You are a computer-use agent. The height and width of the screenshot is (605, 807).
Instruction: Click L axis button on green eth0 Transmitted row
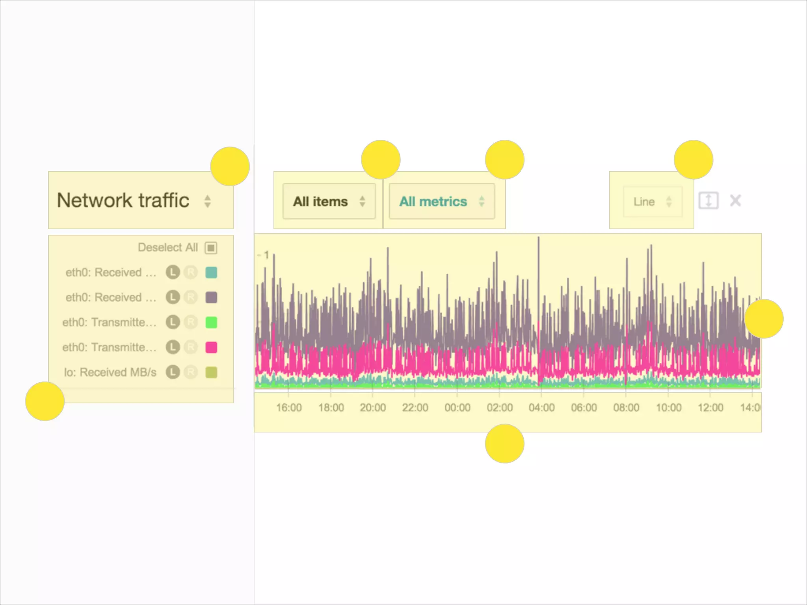pos(173,322)
